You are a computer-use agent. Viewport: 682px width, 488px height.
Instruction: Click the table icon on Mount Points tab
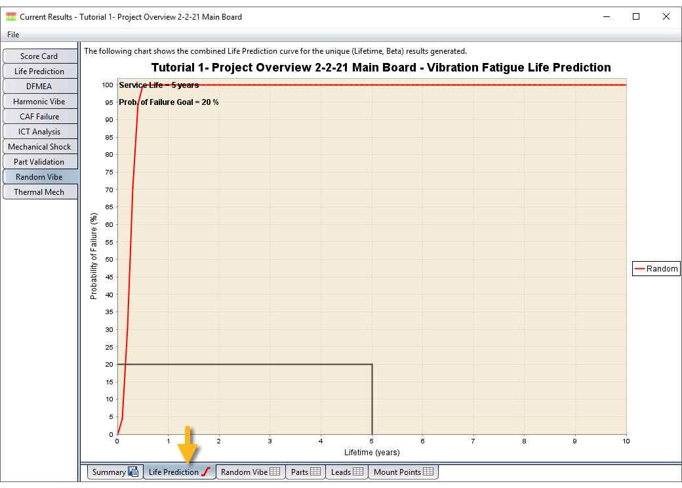click(428, 472)
